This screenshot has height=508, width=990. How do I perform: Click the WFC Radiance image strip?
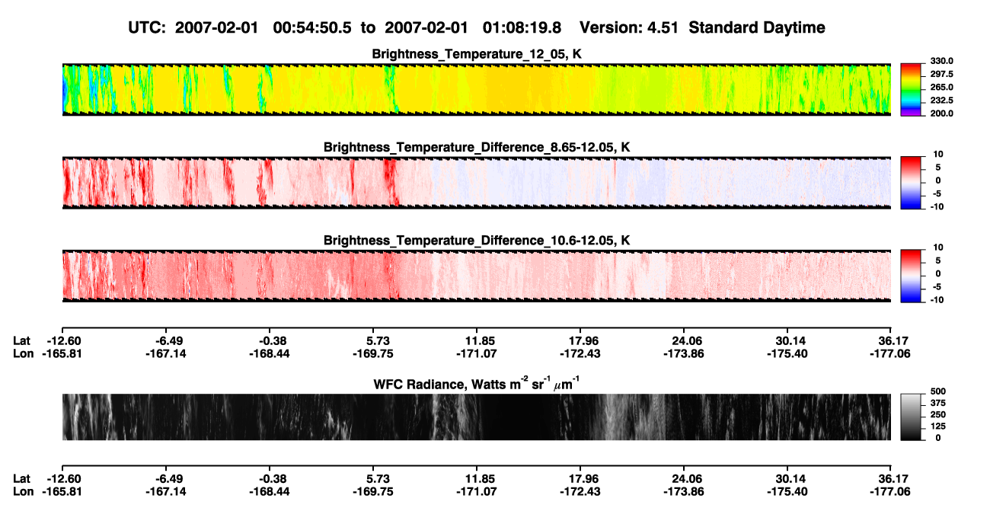[476, 417]
